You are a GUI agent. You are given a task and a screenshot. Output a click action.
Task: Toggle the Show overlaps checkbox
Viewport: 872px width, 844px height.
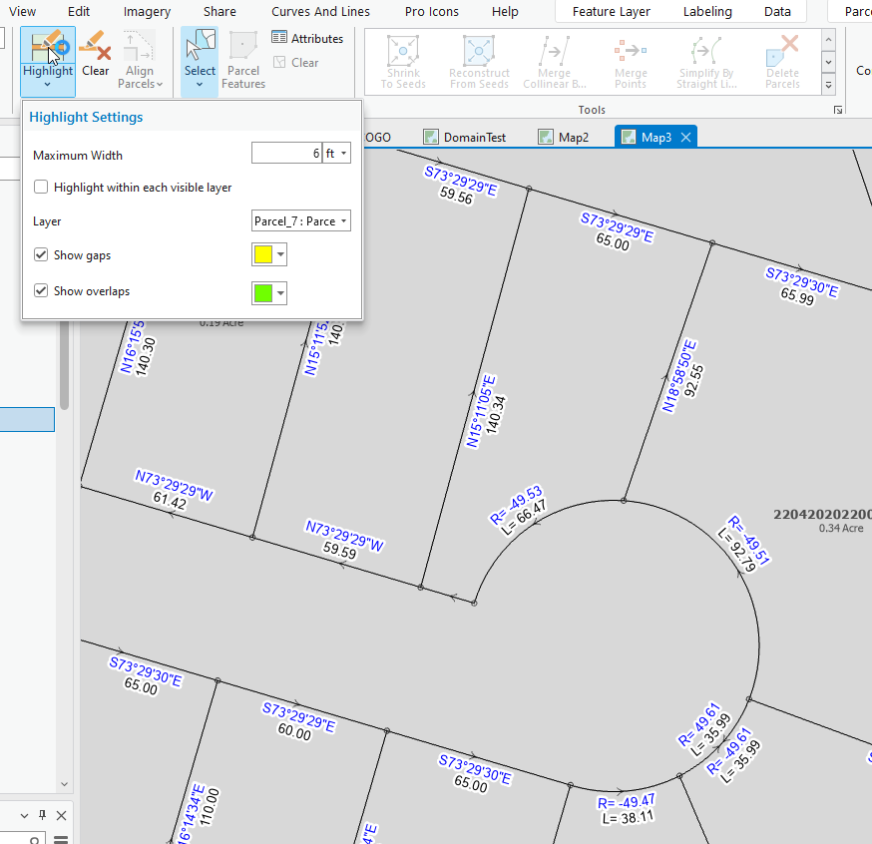pyautogui.click(x=40, y=290)
